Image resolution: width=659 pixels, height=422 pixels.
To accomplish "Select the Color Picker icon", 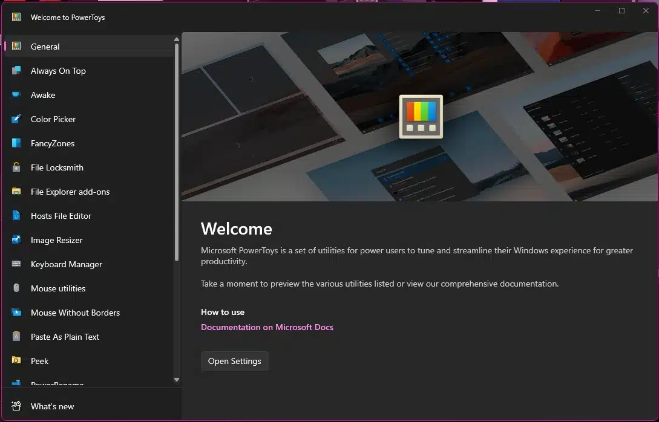I will [x=16, y=119].
